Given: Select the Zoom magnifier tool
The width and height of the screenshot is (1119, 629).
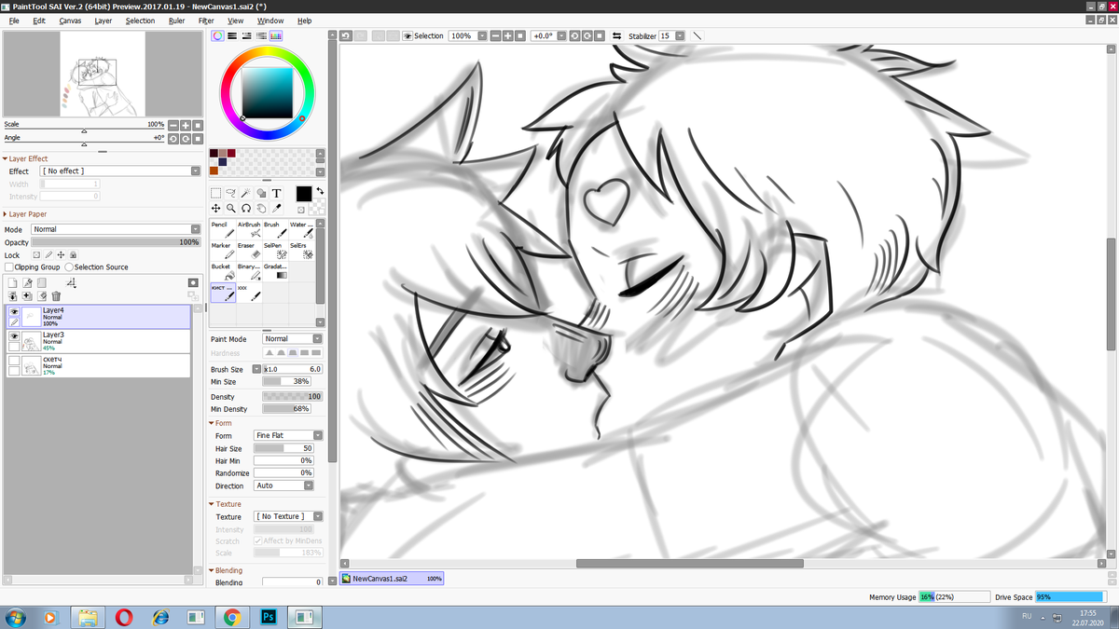Looking at the screenshot, I should (230, 209).
